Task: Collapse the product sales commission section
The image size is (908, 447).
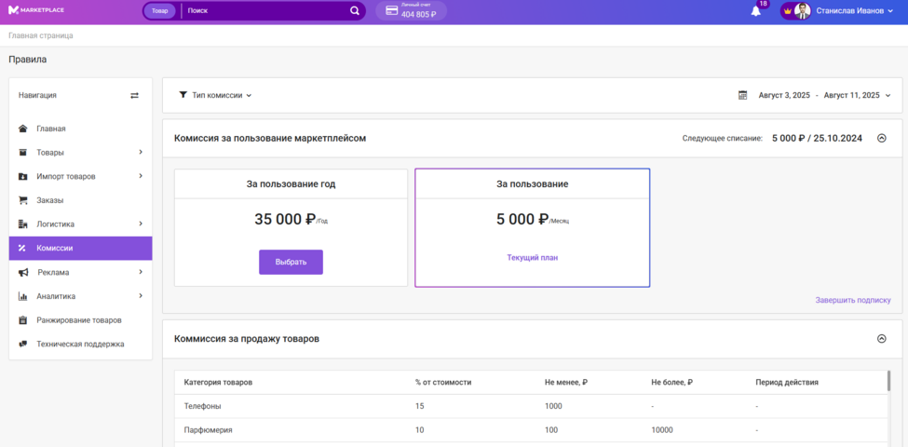Action: pos(882,339)
